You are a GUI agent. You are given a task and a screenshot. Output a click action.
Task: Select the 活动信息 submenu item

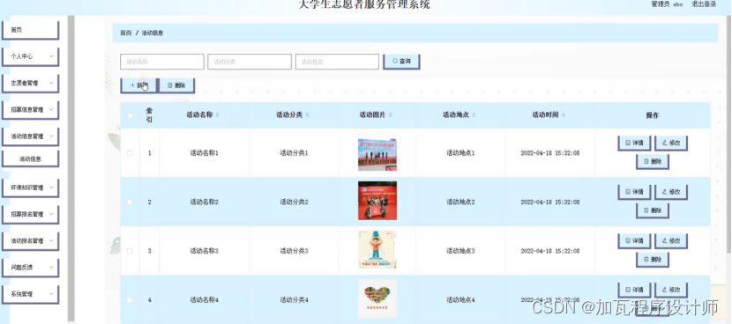30,159
